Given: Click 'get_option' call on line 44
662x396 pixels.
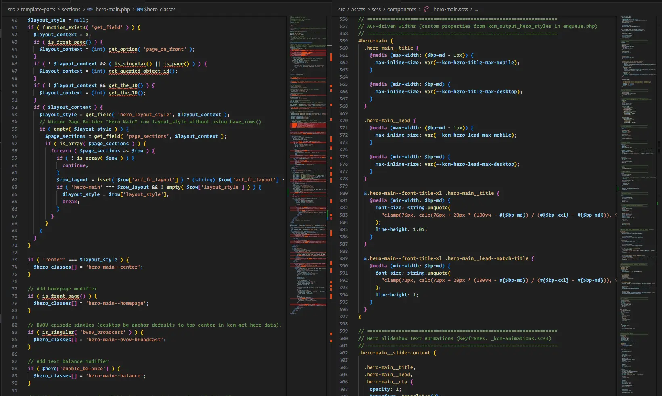Looking at the screenshot, I should tap(123, 49).
